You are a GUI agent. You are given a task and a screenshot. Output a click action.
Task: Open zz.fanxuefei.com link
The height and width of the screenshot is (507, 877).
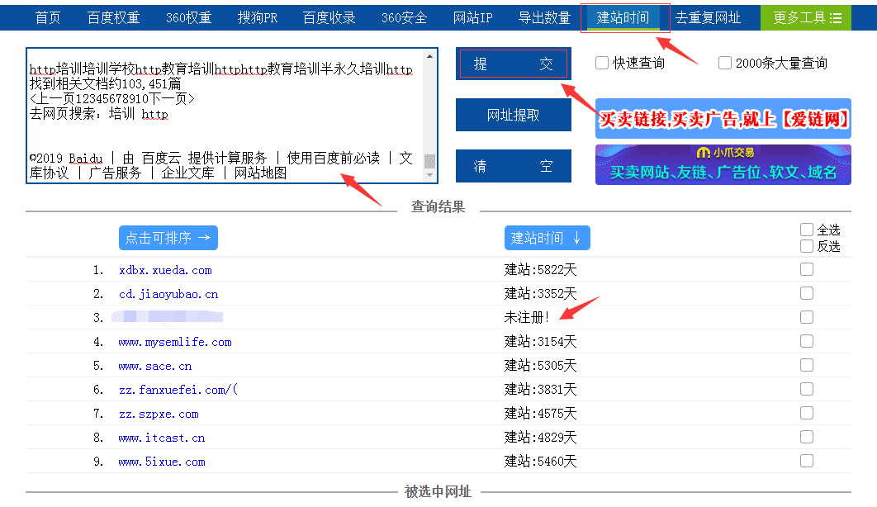pos(178,390)
